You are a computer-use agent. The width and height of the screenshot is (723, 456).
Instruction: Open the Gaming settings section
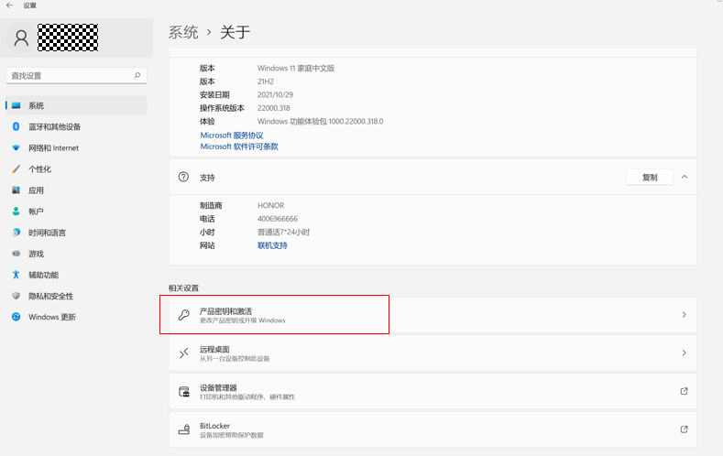click(x=36, y=254)
